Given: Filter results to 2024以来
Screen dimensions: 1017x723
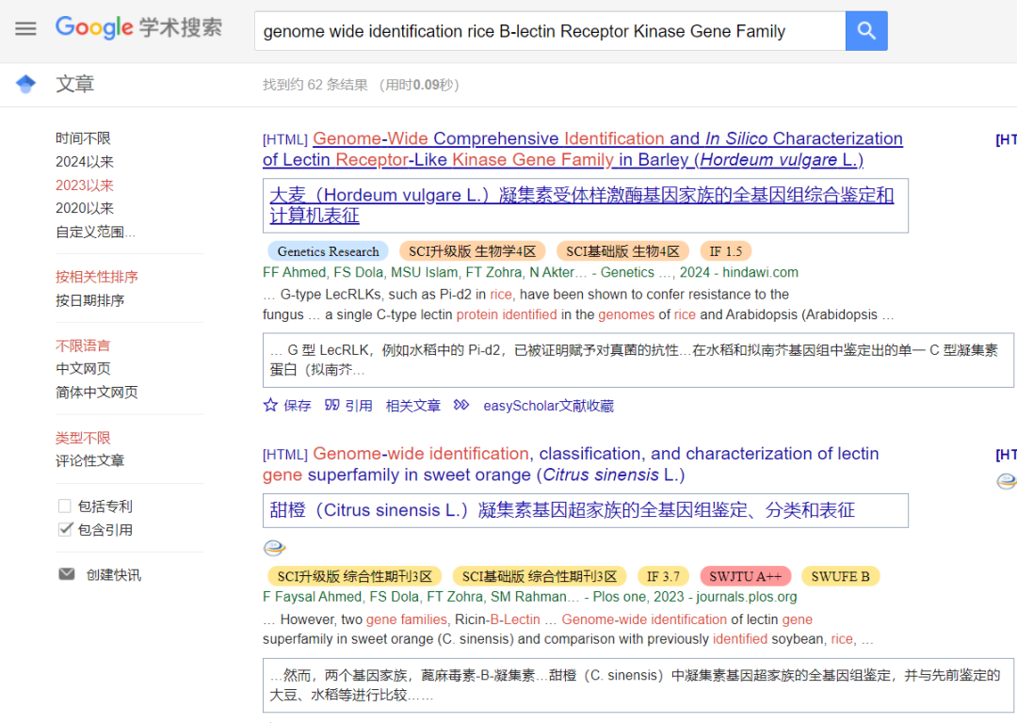Looking at the screenshot, I should pyautogui.click(x=85, y=162).
